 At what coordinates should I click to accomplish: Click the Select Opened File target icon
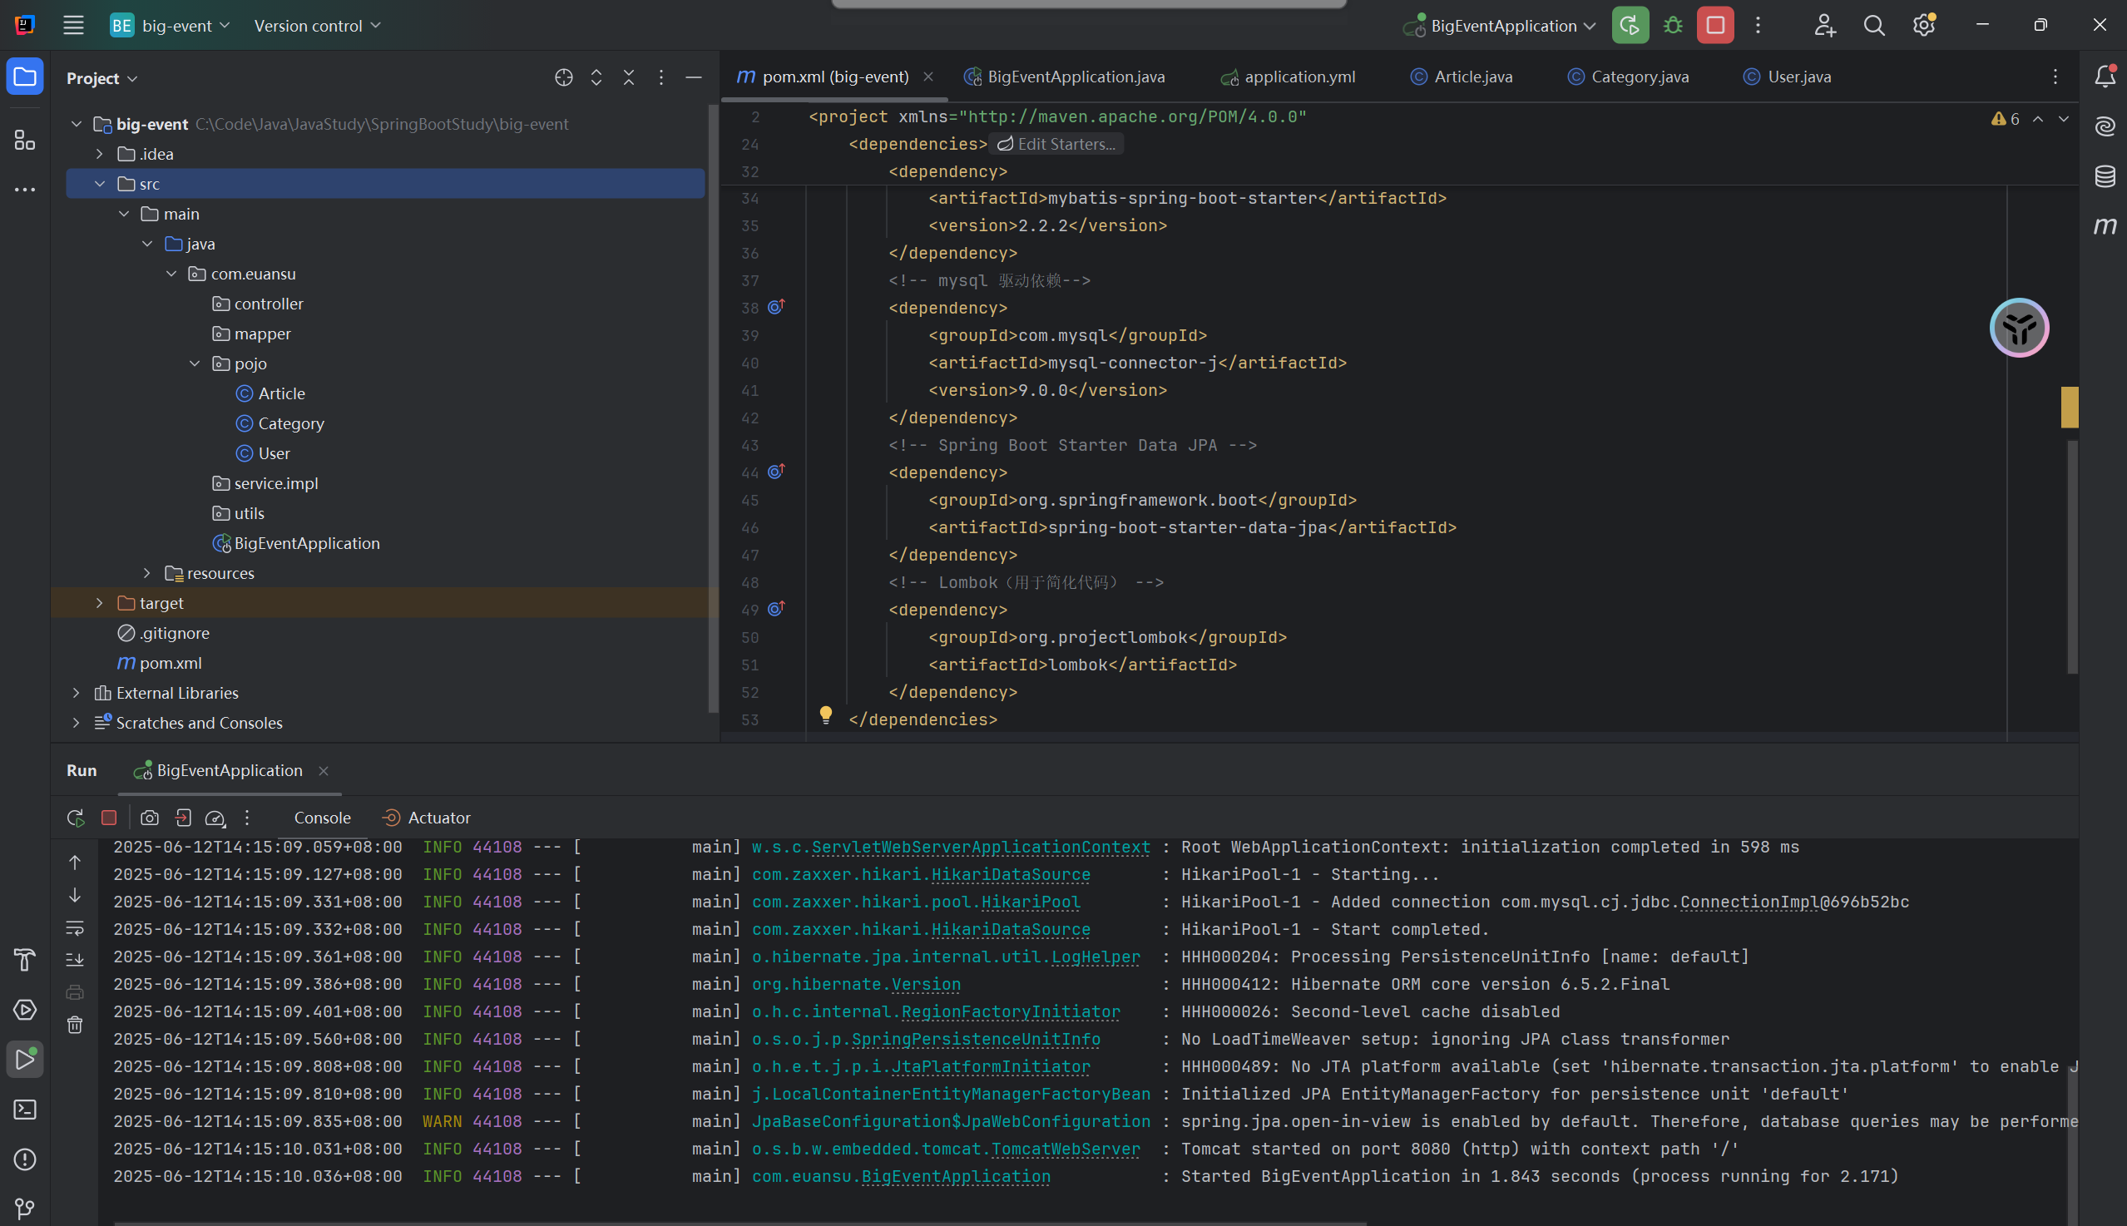[x=563, y=77]
